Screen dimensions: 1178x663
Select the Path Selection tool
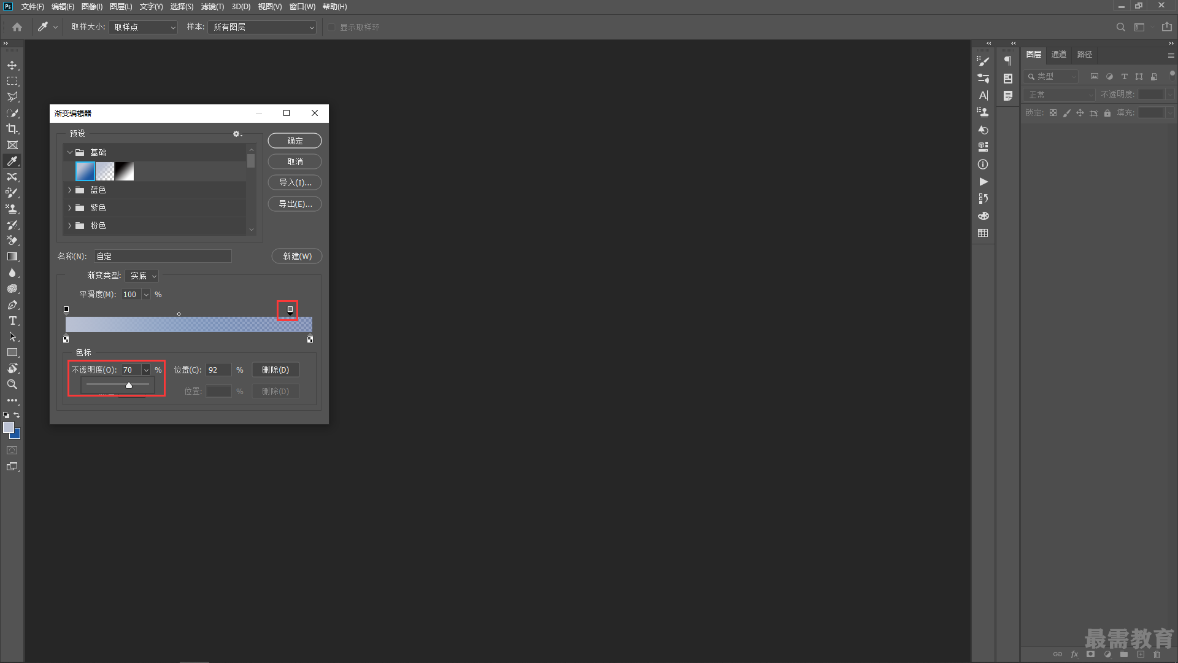12,336
